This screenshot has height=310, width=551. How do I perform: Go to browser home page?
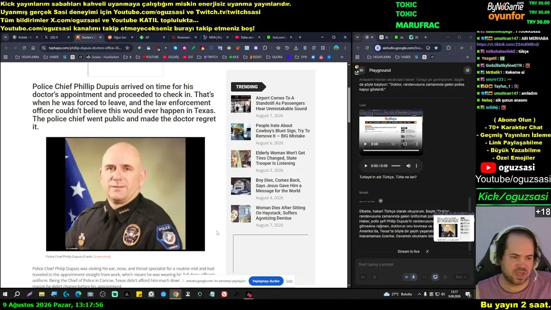click(33, 48)
